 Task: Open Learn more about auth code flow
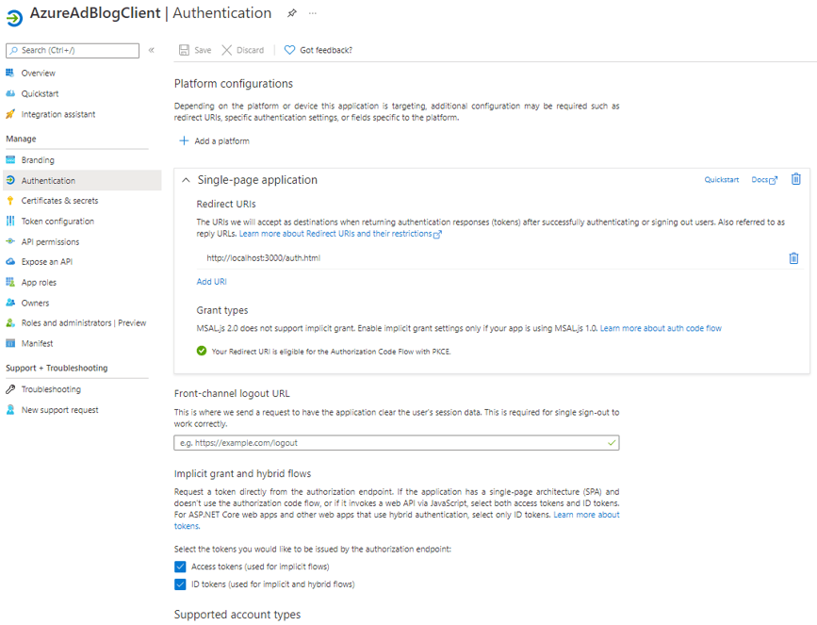pyautogui.click(x=661, y=328)
